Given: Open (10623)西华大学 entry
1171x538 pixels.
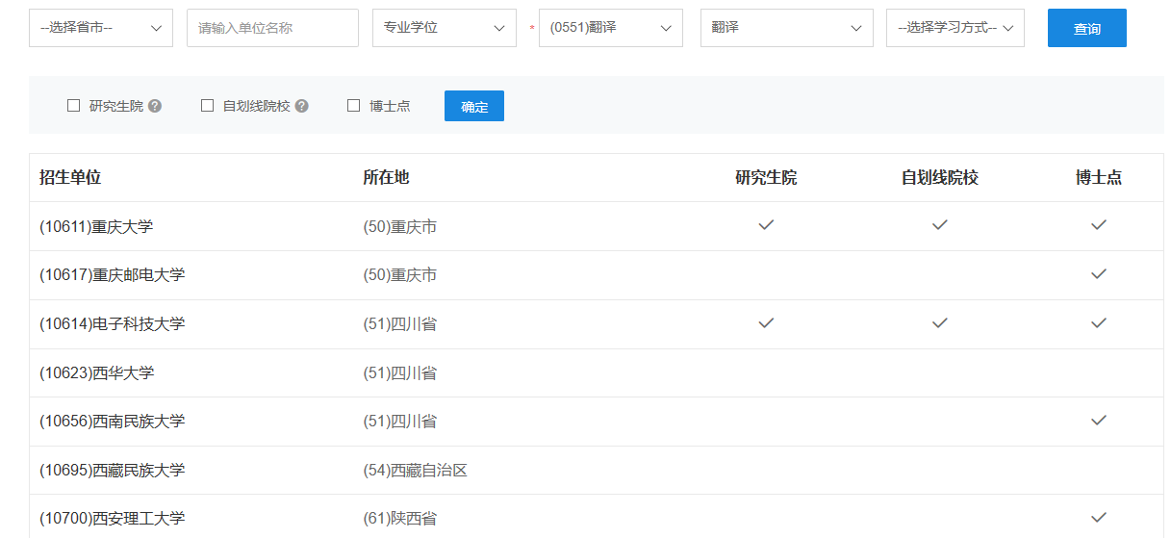Looking at the screenshot, I should coord(96,372).
